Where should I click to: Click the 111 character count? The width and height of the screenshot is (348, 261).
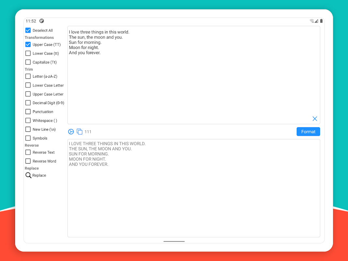tap(88, 132)
